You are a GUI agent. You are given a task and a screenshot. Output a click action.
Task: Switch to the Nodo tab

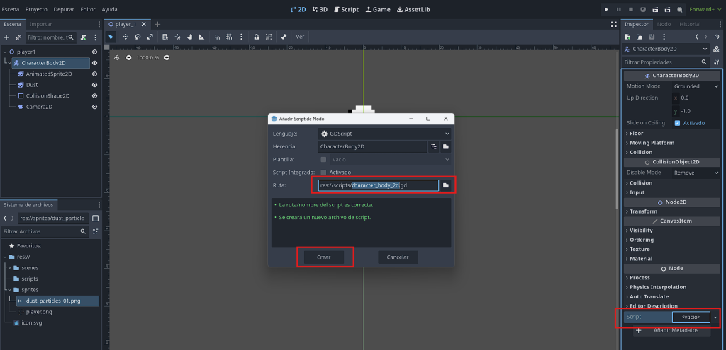coord(664,24)
